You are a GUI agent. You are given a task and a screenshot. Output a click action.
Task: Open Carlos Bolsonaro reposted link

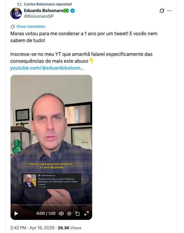[48, 4]
